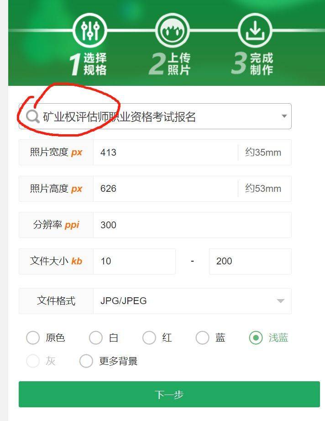The image size is (325, 421).
Task: Select the 更多背景 radio option
Action: click(86, 361)
